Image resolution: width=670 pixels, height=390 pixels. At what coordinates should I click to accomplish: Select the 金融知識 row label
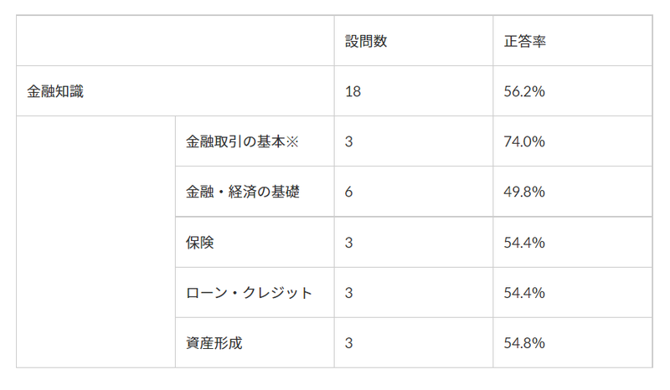click(55, 91)
